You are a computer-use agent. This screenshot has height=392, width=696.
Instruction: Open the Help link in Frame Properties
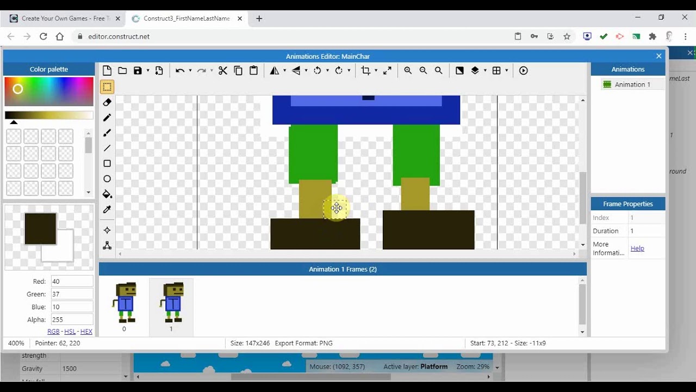637,248
